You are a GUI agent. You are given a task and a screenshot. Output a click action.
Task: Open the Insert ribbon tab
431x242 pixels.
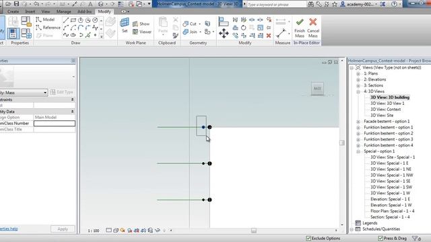pos(30,11)
